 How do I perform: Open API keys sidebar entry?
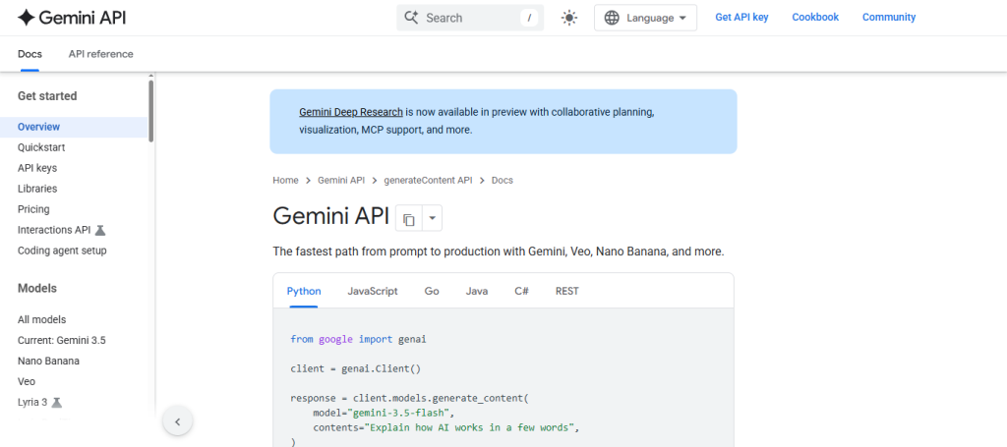point(37,168)
